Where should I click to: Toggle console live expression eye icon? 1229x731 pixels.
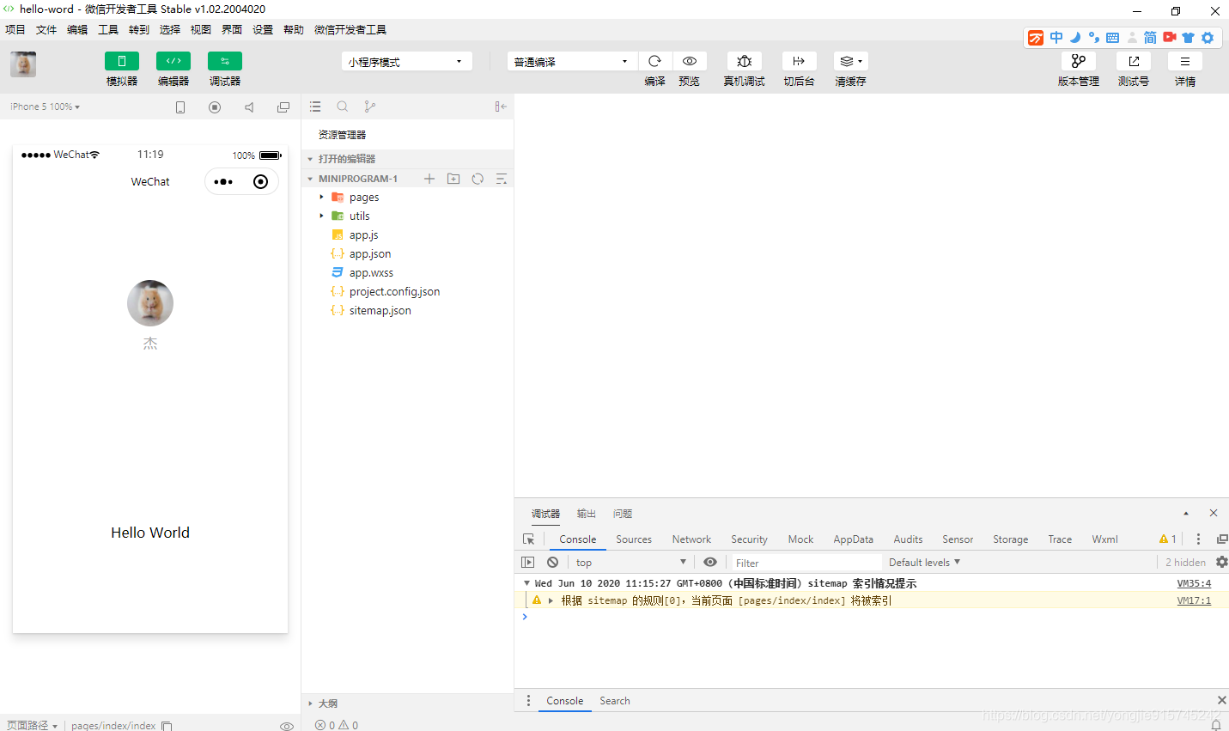coord(710,563)
